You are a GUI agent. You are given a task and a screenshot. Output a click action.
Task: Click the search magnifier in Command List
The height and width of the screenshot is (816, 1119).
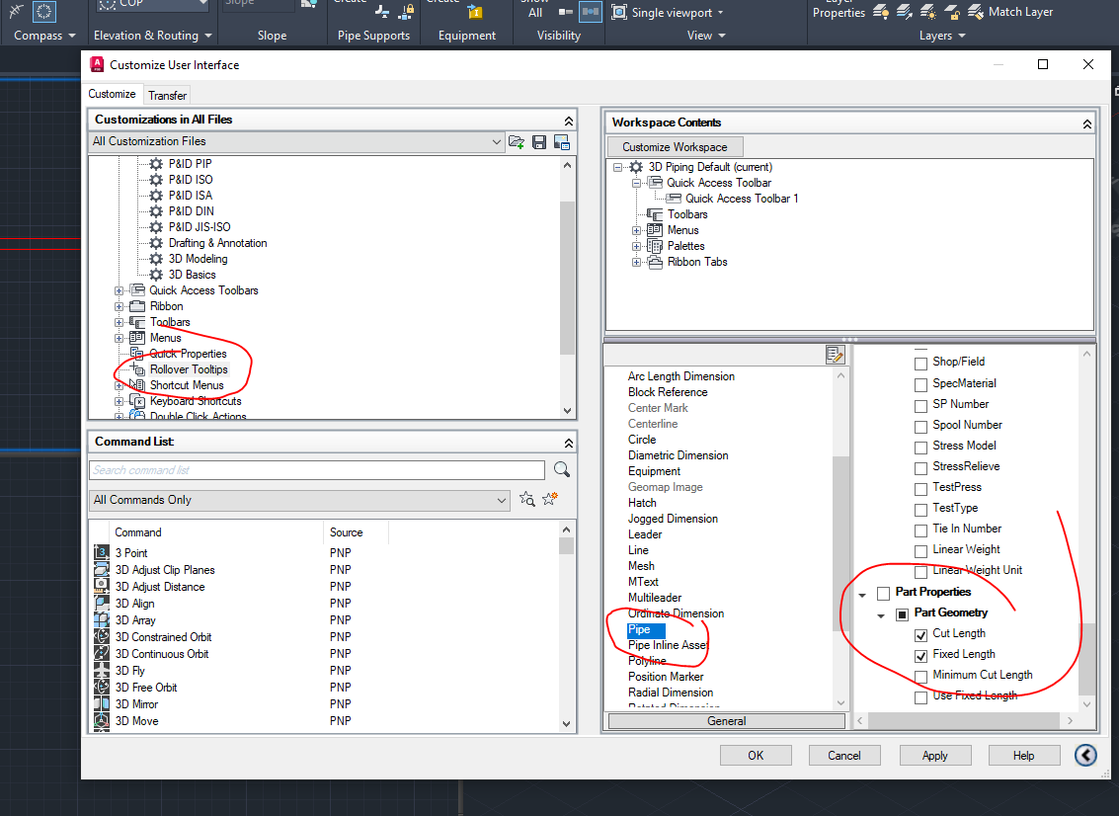[x=561, y=469]
